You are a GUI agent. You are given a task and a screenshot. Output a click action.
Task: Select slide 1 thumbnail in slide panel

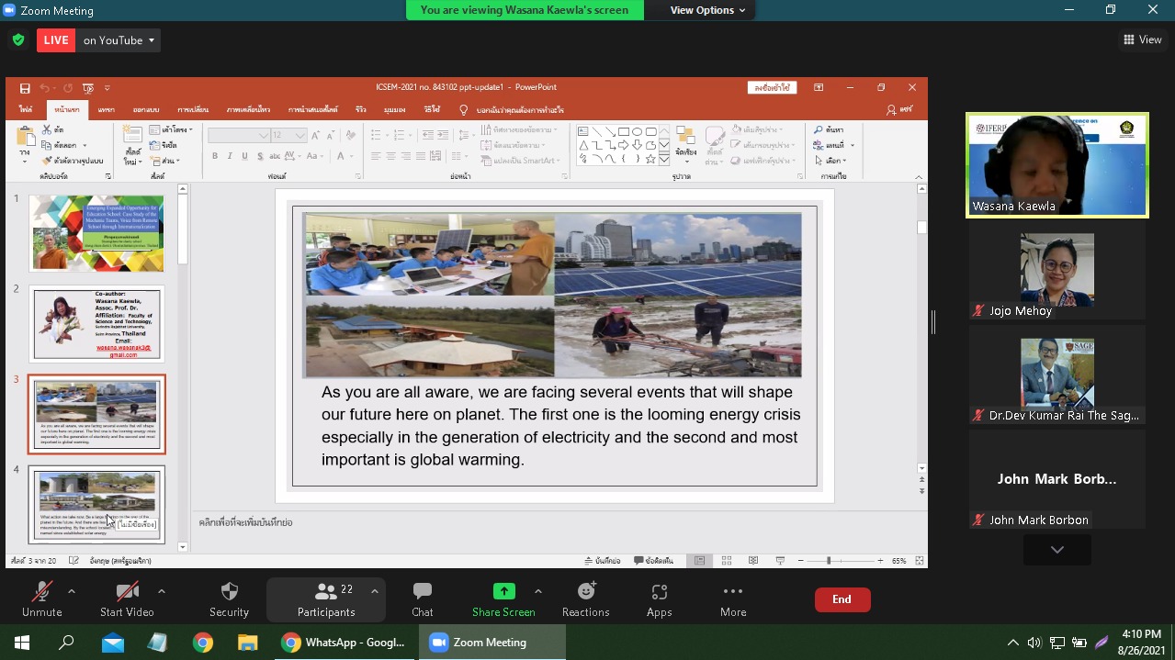point(96,233)
